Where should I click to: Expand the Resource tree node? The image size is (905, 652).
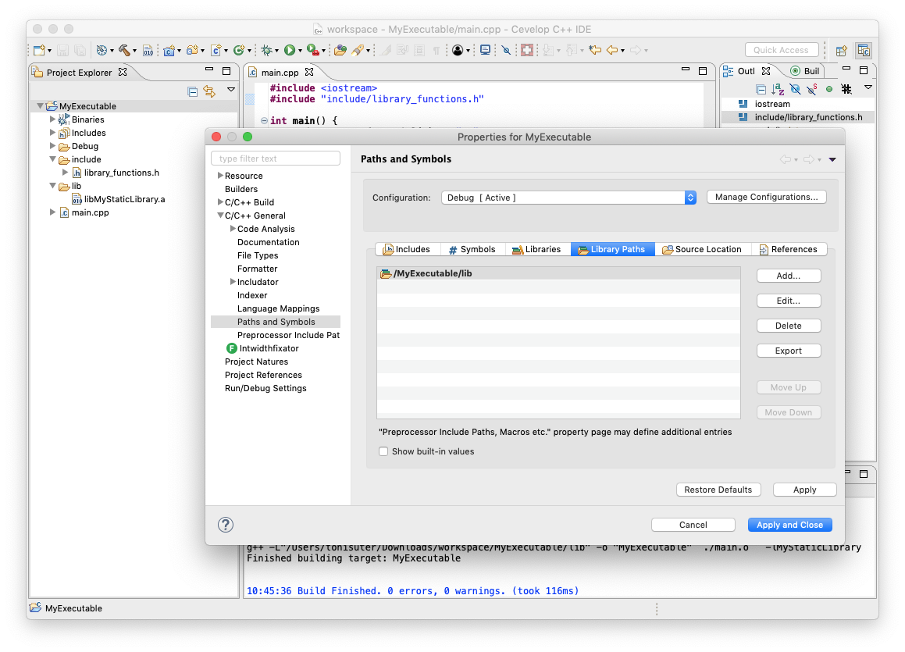pos(220,176)
